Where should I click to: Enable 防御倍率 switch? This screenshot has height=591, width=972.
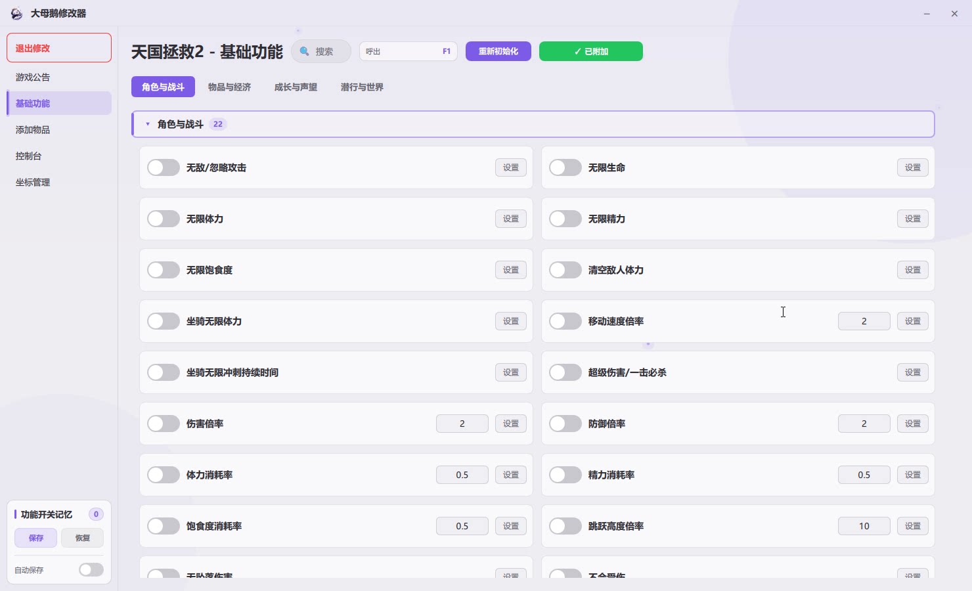[x=565, y=424]
